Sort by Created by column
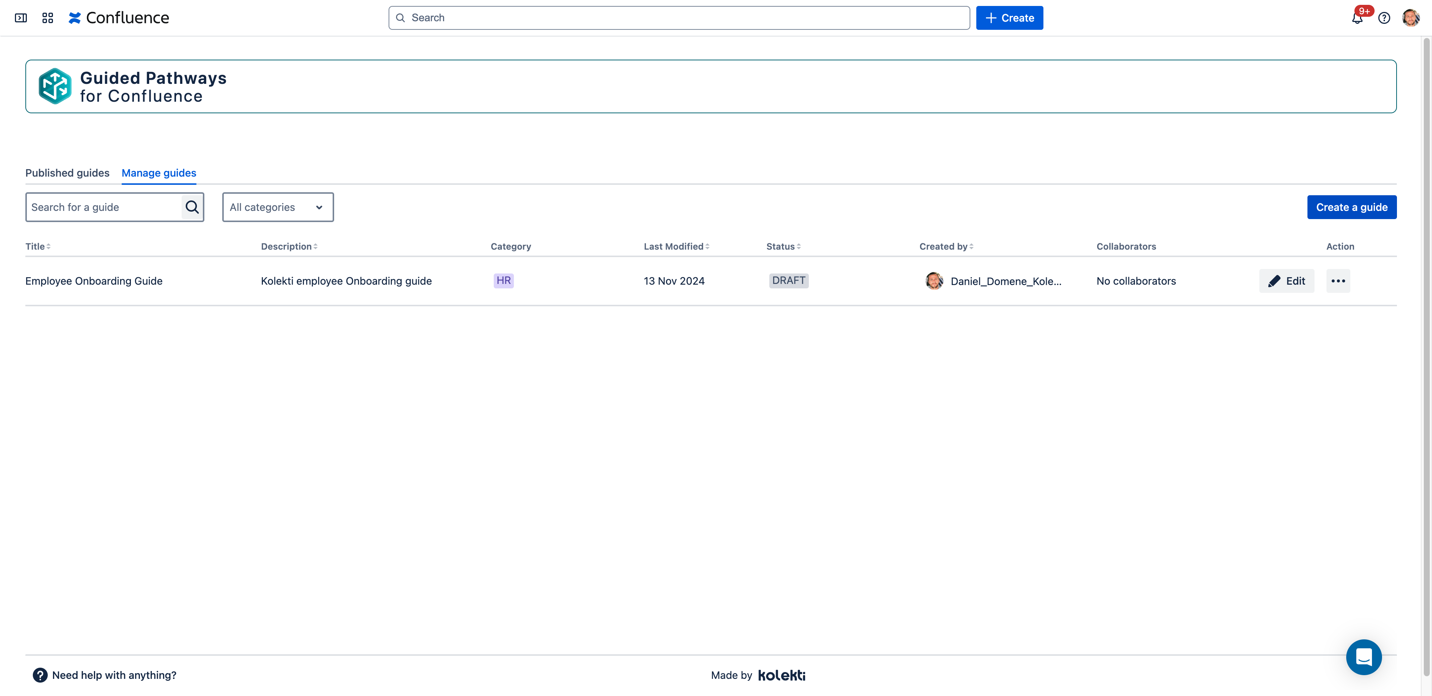Image resolution: width=1432 pixels, height=696 pixels. coord(946,246)
